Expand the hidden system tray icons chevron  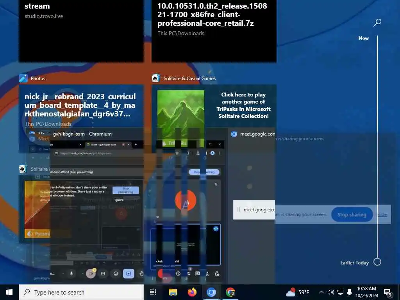[x=321, y=292]
